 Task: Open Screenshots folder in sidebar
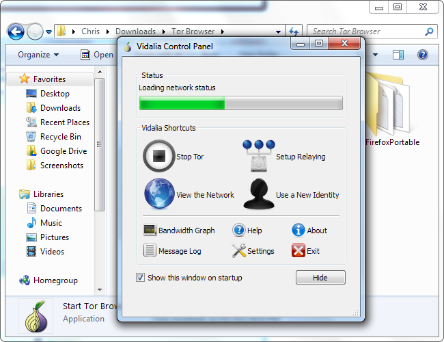55,166
